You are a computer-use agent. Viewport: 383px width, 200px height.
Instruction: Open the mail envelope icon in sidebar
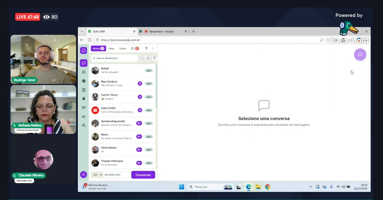click(x=84, y=108)
